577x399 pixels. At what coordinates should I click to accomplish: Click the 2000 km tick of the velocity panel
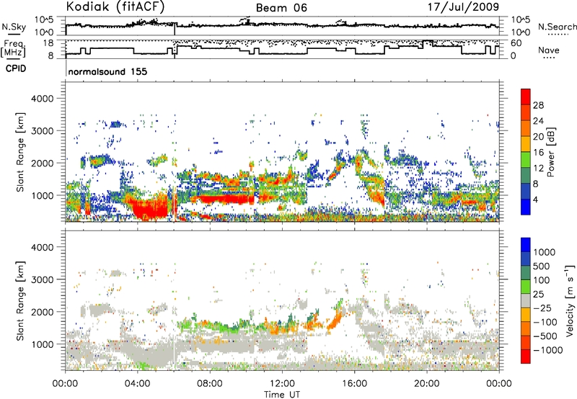(x=42, y=312)
